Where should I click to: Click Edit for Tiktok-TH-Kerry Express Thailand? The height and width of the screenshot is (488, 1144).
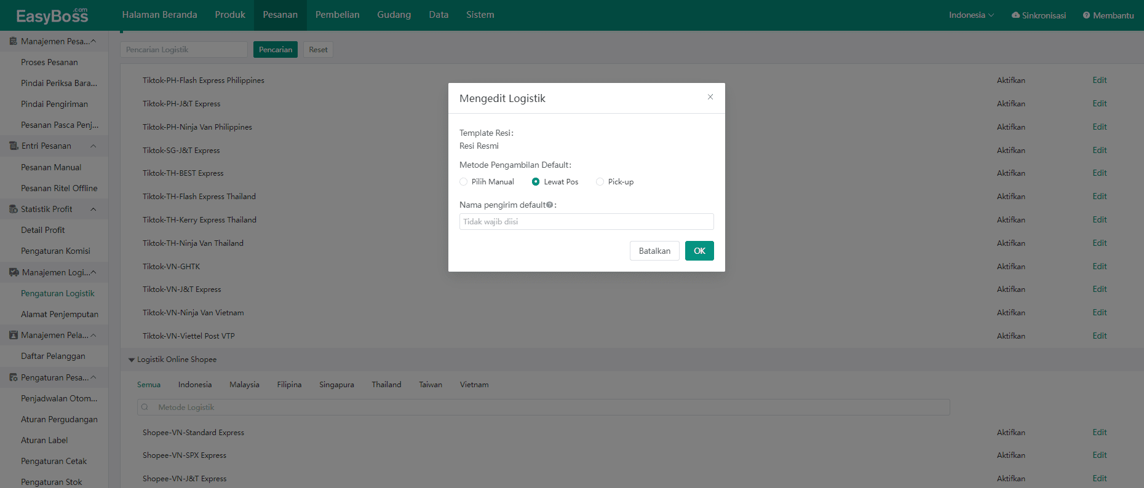[x=1100, y=220]
